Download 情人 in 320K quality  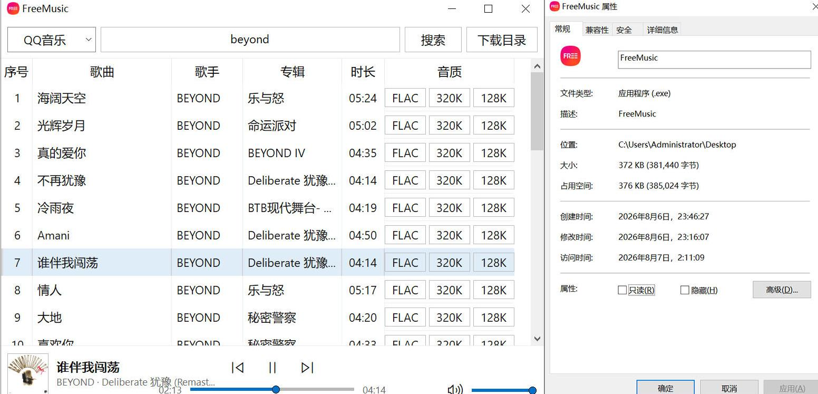tap(450, 290)
